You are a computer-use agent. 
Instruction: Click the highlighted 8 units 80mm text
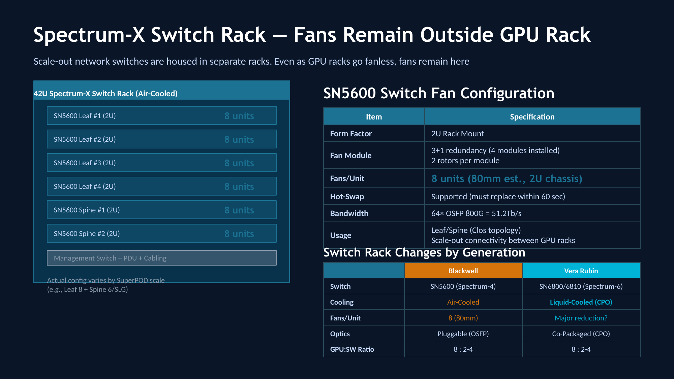tap(507, 179)
